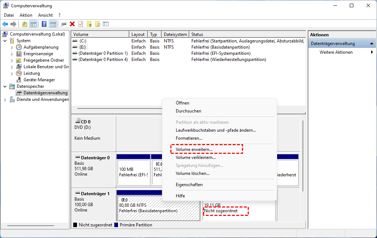Screen dimensions: 377x238
Task: Click the red X delete icon
Action: click(x=72, y=24)
